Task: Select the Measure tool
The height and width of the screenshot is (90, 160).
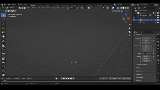Action: pos(3,45)
